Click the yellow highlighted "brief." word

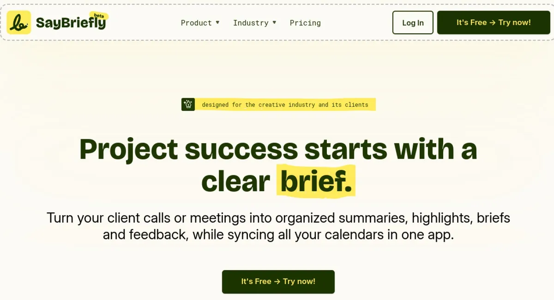(x=316, y=181)
